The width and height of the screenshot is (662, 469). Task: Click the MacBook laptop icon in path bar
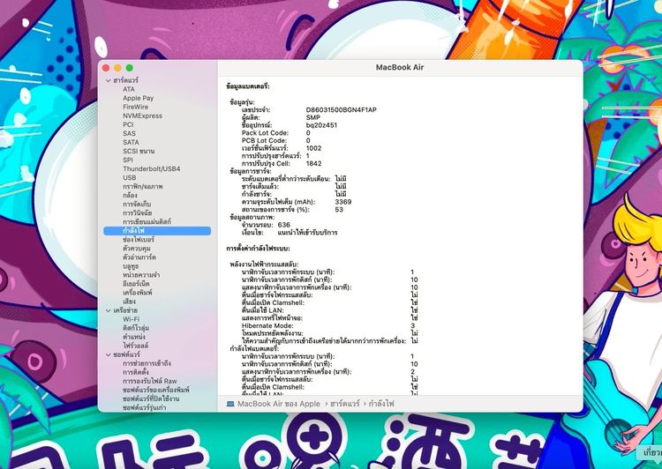tap(230, 404)
